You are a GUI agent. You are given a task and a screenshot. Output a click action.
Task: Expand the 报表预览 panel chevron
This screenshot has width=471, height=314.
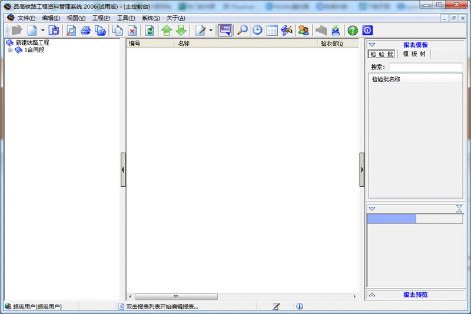tap(372, 295)
